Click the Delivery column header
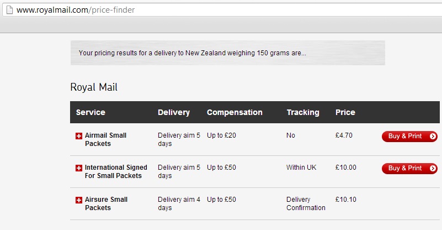The height and width of the screenshot is (230, 442). point(173,112)
